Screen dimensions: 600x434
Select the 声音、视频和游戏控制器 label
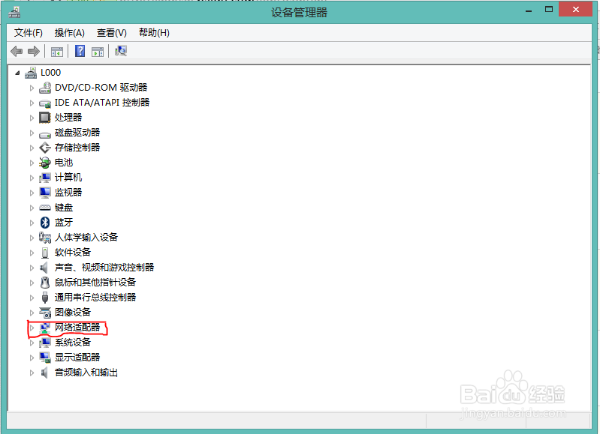(104, 267)
